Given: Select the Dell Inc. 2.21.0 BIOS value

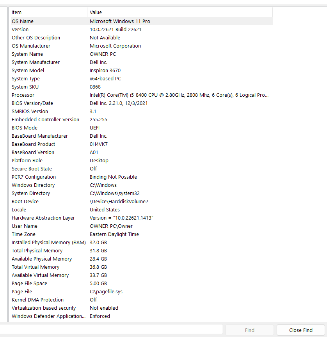Looking at the screenshot, I should pyautogui.click(x=119, y=103).
